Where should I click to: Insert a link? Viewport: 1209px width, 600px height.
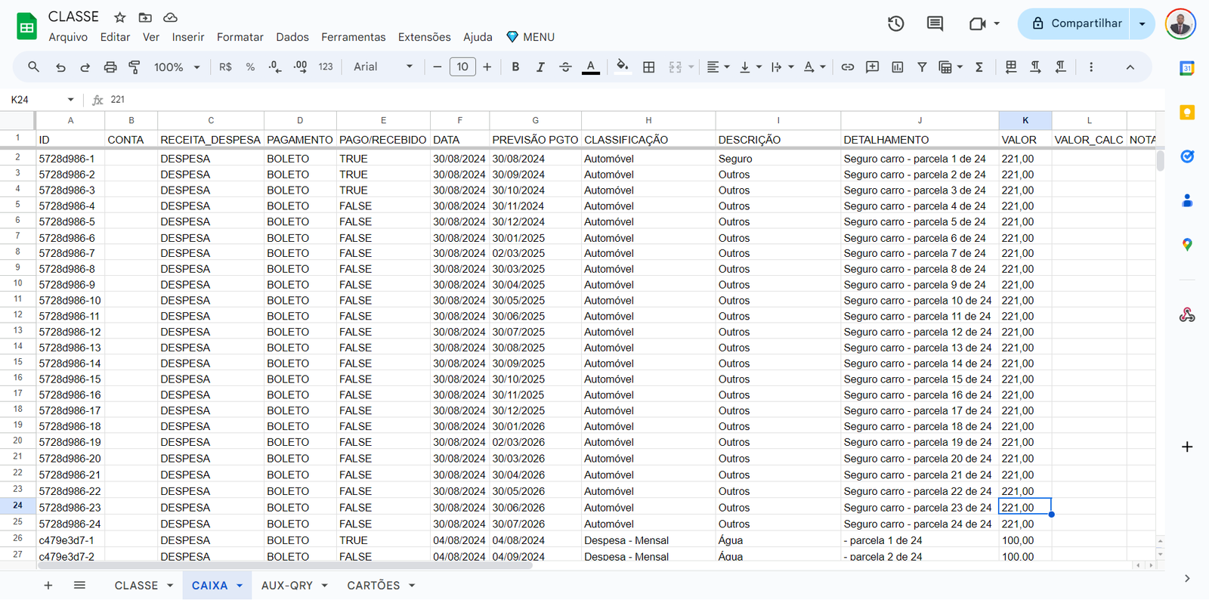coord(848,67)
